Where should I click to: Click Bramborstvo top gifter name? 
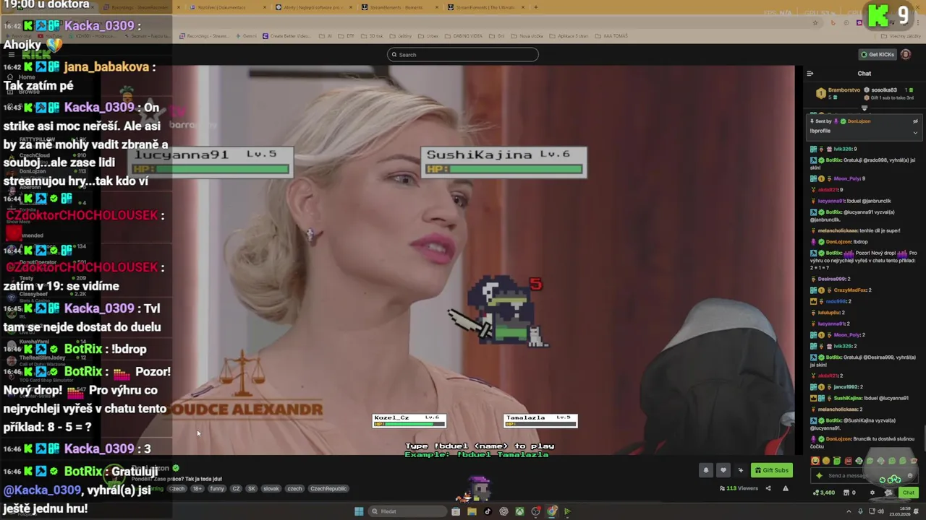844,90
